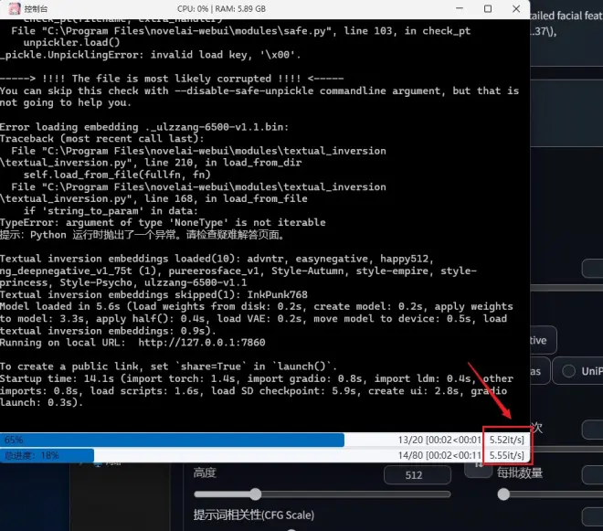This screenshot has width=603, height=531.
Task: Click the height value field showing 512
Action: click(415, 474)
